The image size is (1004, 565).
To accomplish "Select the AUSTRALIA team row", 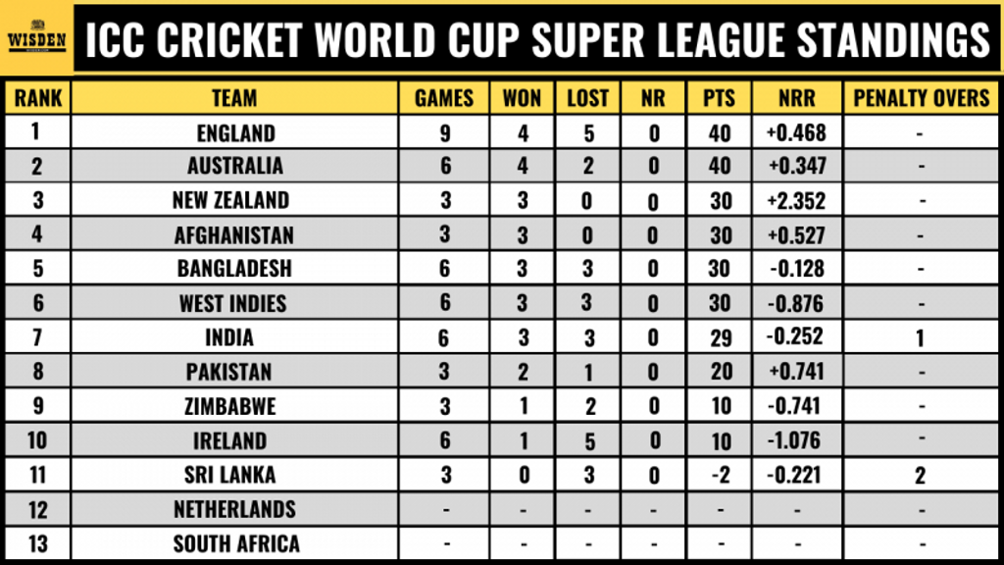I will (502, 166).
